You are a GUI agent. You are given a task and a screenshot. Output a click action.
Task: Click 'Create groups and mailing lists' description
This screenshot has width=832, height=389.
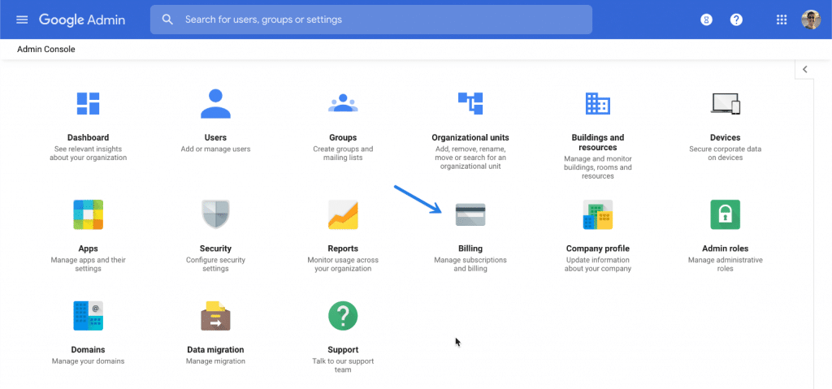click(x=343, y=153)
